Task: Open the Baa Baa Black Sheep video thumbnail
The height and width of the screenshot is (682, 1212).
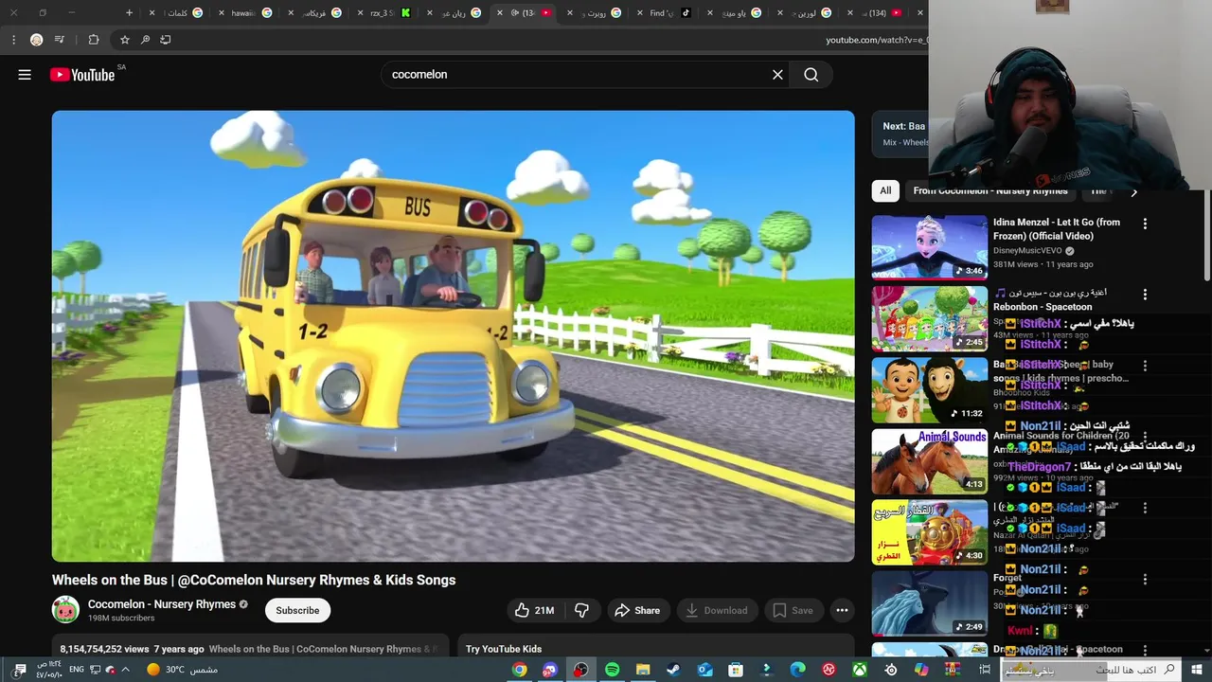Action: tap(929, 389)
